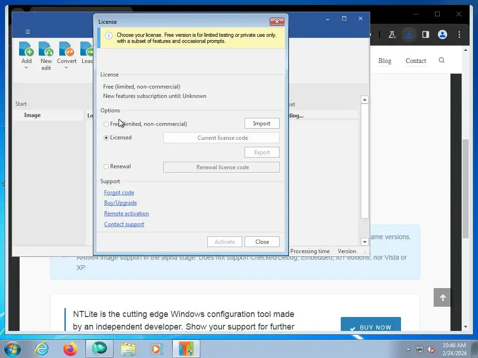Click the Version column header
This screenshot has width=478, height=358.
[x=347, y=251]
